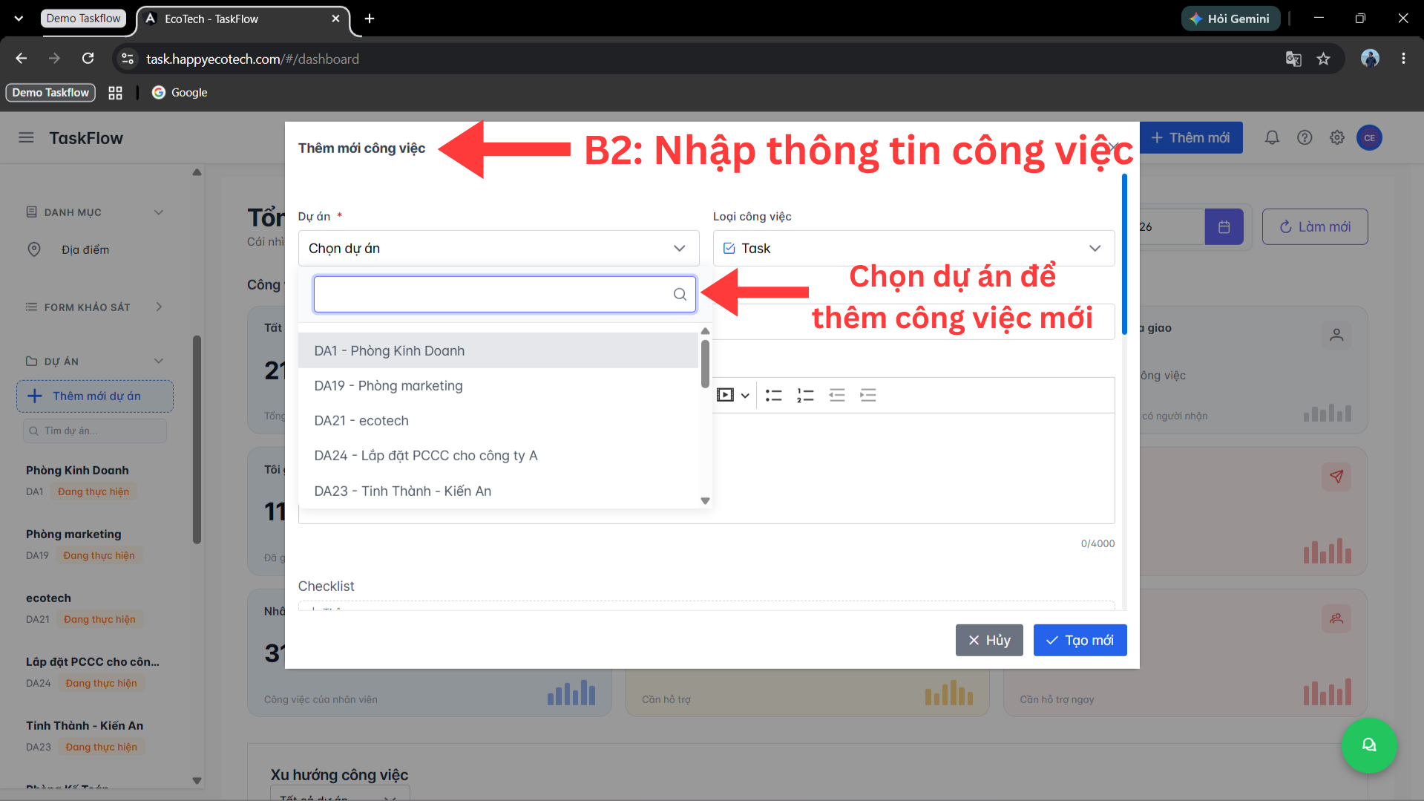Collapse the DANH MỤC sidebar section
The width and height of the screenshot is (1424, 801).
(158, 212)
